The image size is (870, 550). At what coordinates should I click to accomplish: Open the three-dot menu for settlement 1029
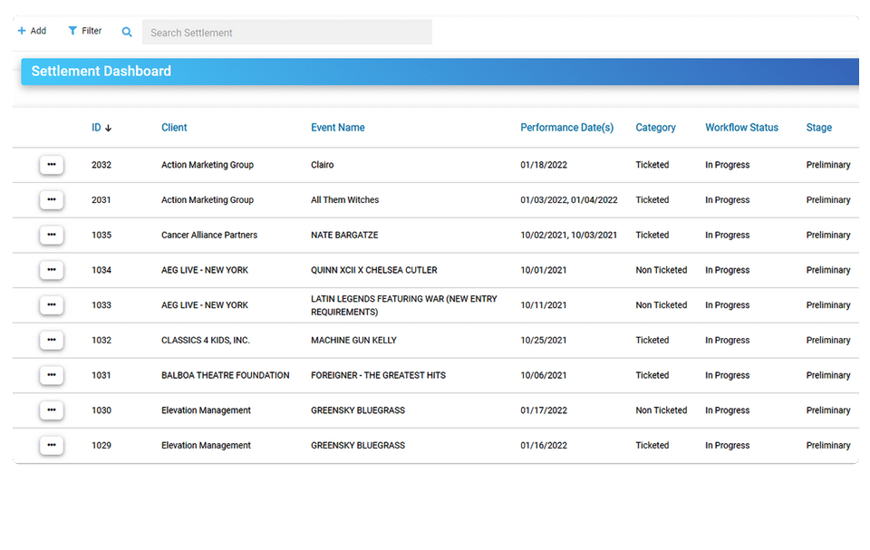[52, 445]
